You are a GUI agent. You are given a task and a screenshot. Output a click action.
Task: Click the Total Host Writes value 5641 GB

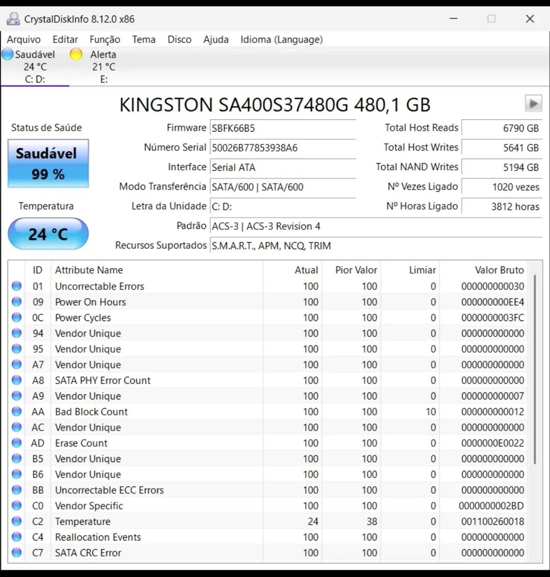pos(502,148)
